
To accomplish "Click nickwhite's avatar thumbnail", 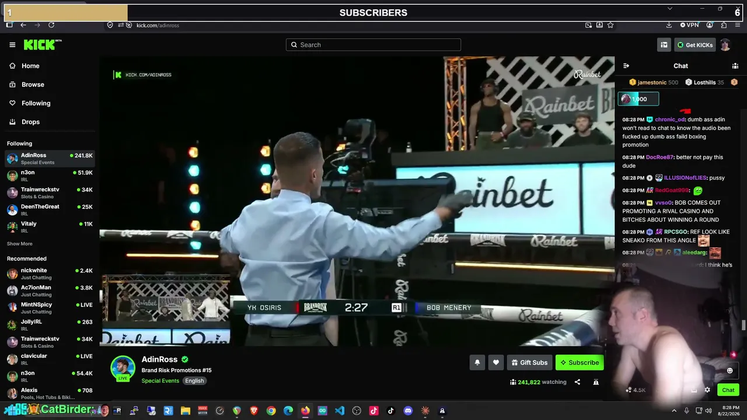I will [12, 274].
